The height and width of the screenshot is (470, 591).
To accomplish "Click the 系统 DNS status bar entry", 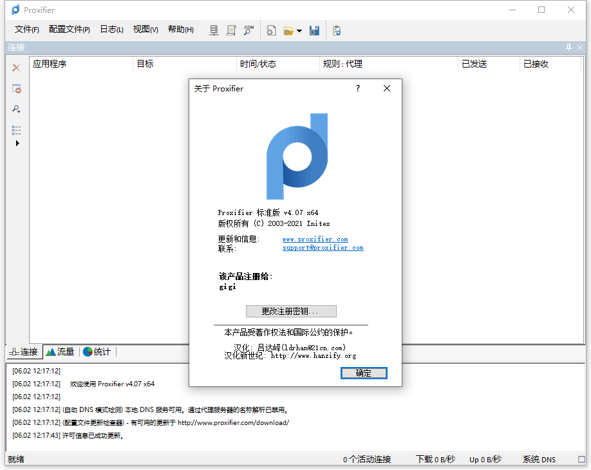I will click(x=539, y=459).
